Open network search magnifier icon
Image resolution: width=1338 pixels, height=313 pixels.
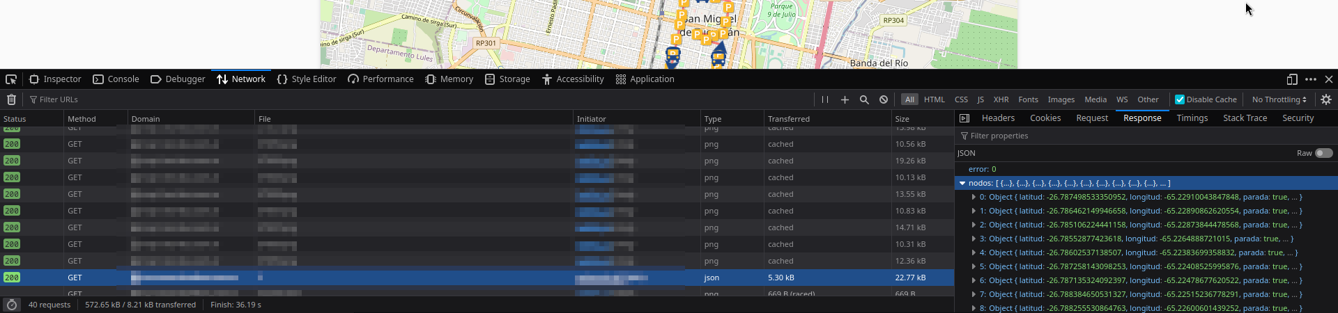[x=864, y=99]
